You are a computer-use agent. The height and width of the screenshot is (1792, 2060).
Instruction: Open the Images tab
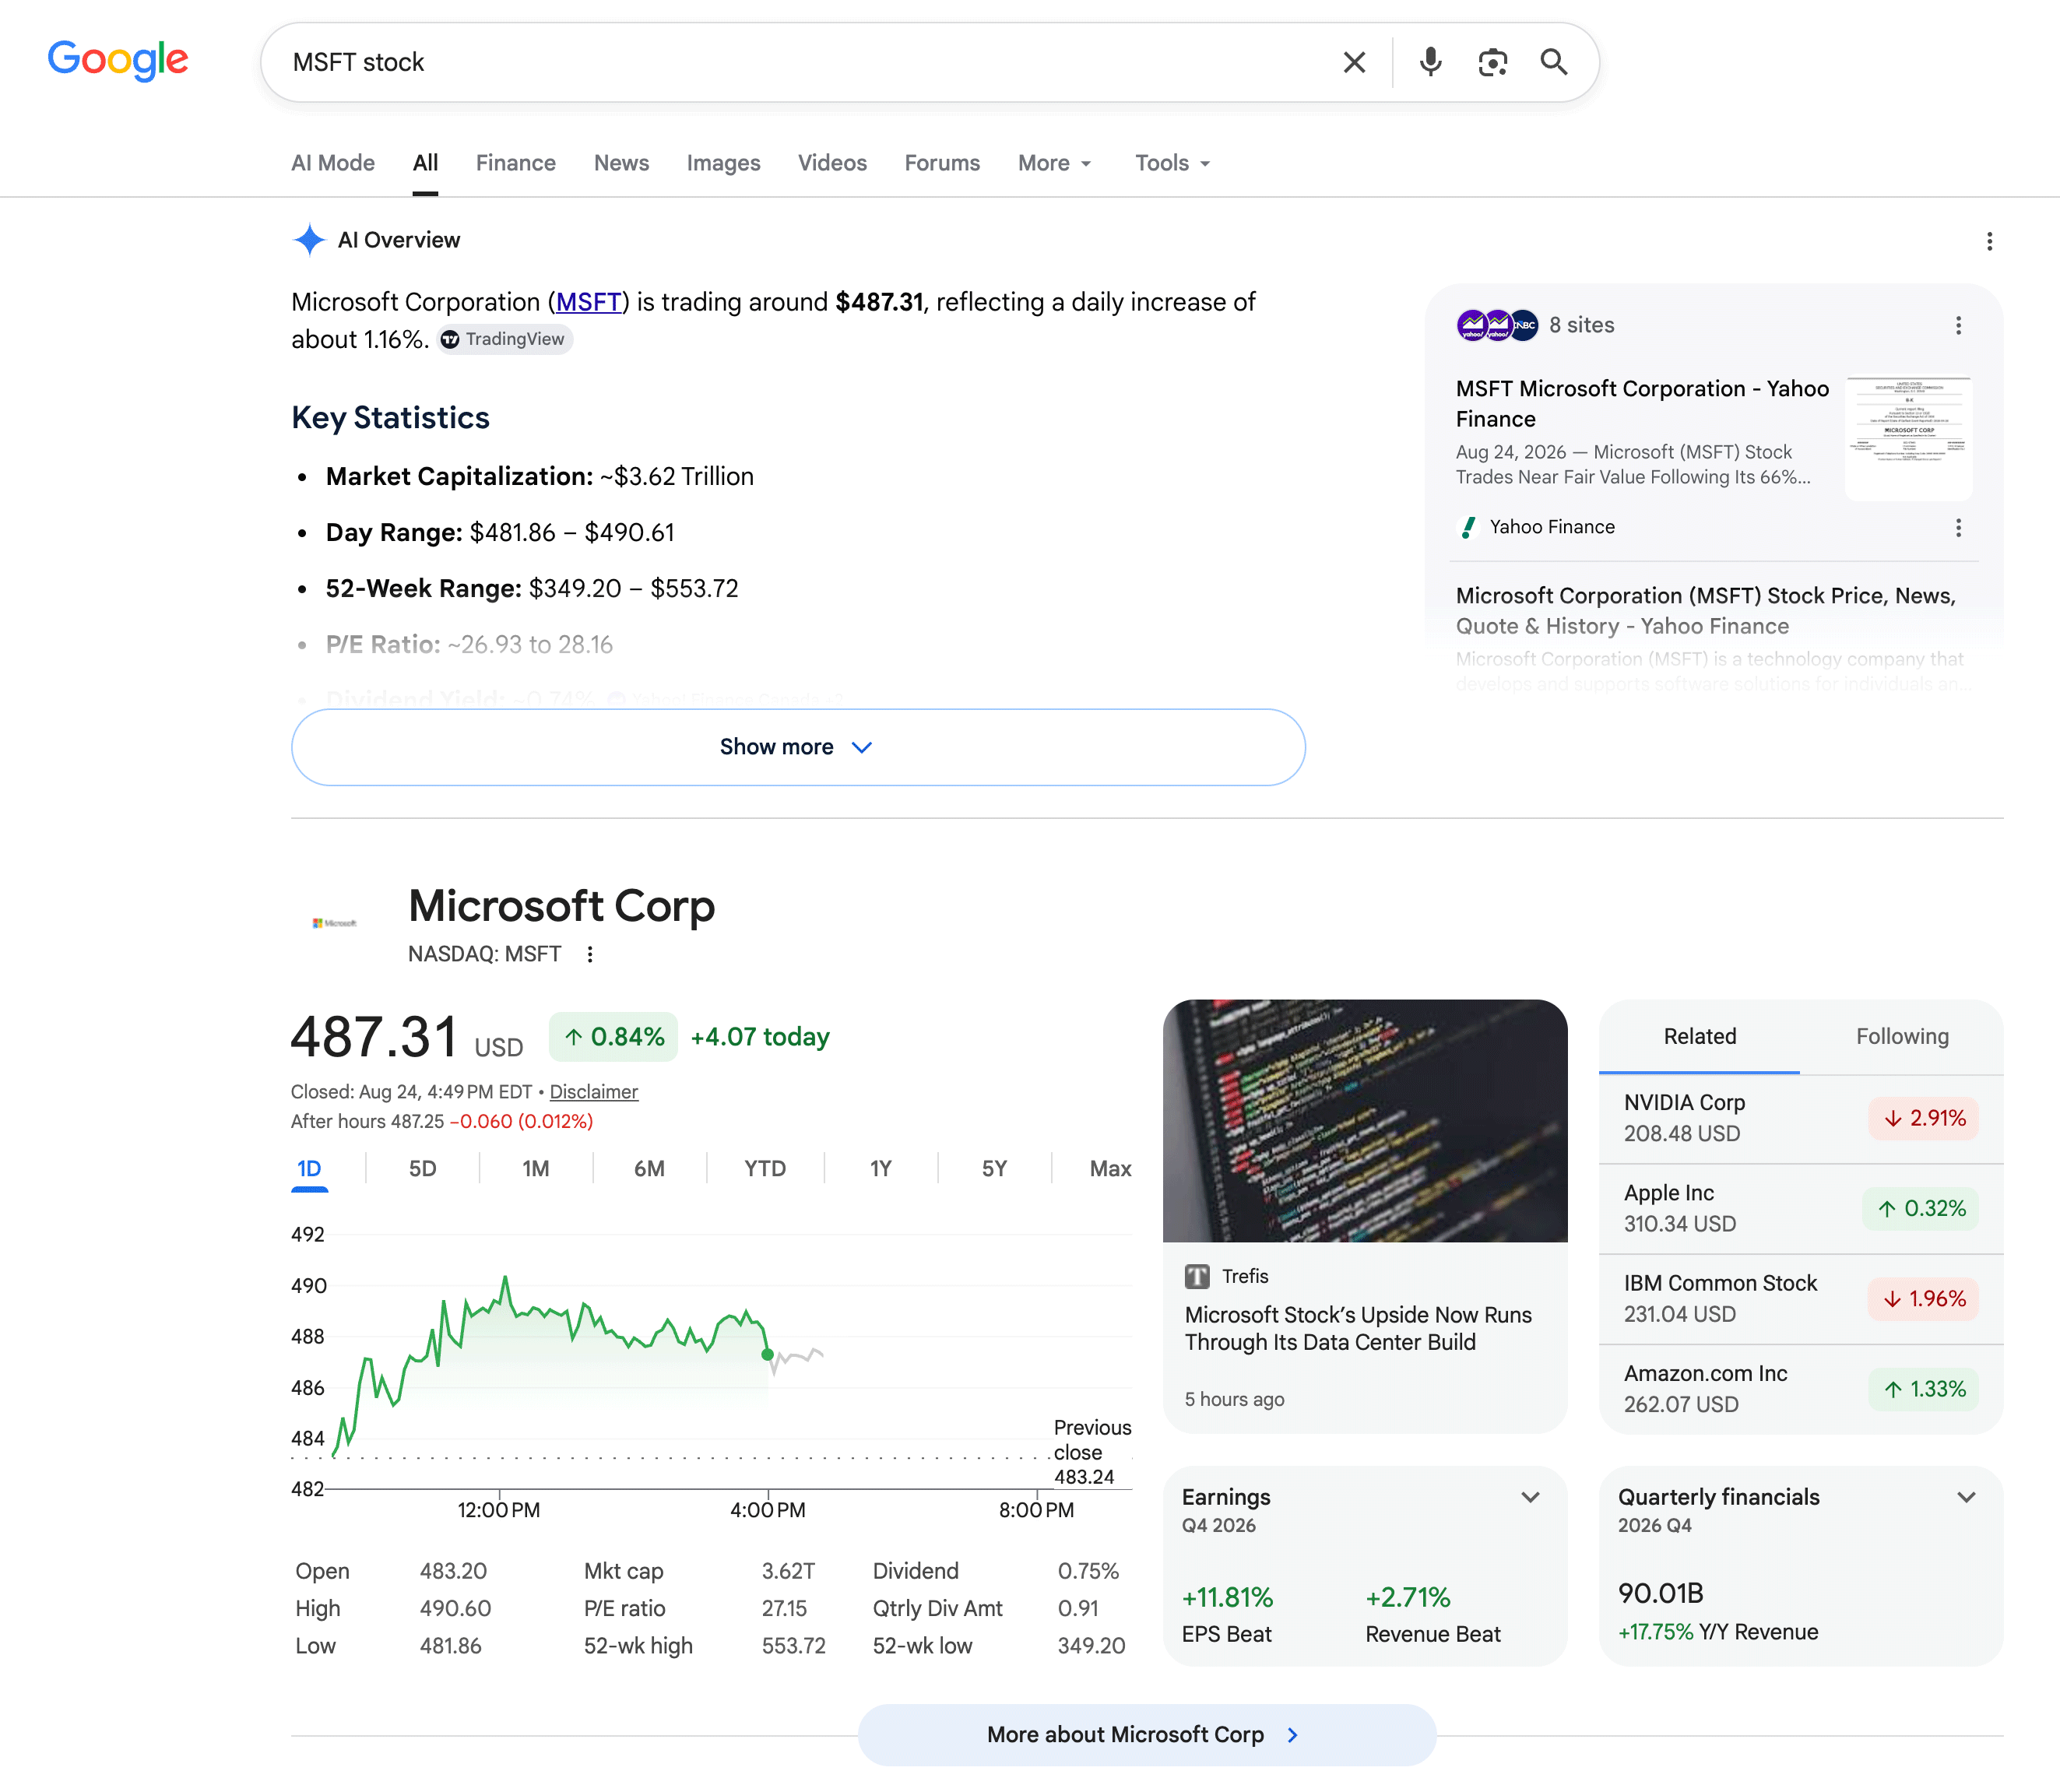[x=723, y=163]
